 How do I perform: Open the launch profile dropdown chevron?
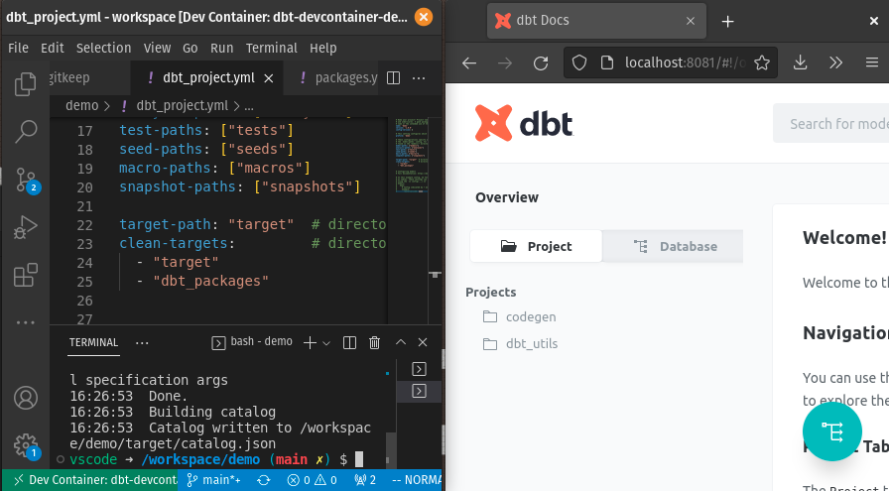[x=326, y=343]
